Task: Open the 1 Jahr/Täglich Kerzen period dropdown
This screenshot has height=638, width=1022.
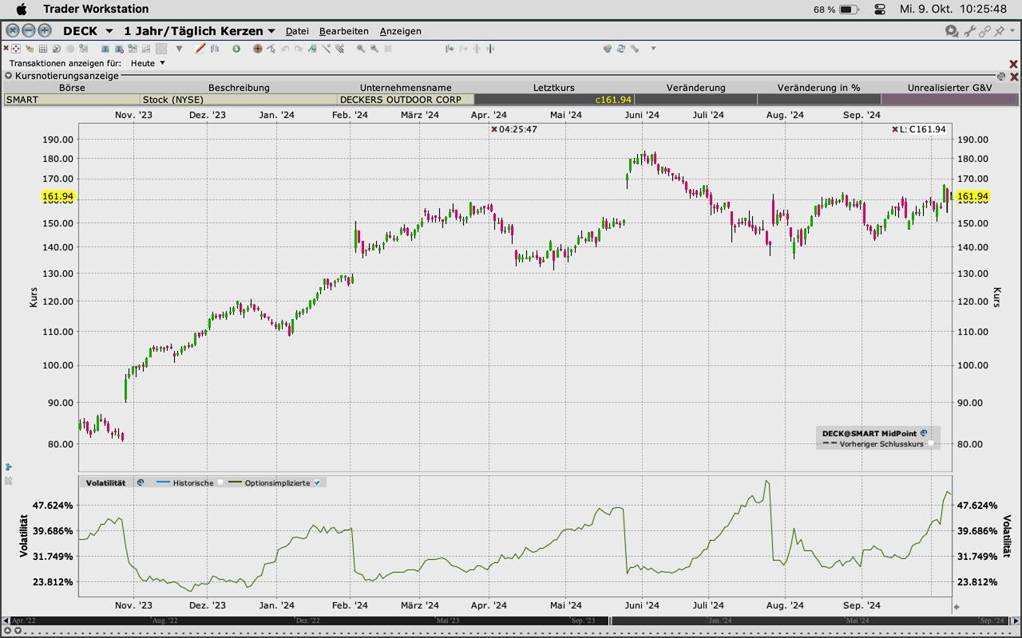Action: tap(271, 31)
